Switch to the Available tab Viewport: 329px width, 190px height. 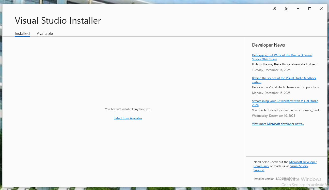pyautogui.click(x=45, y=34)
